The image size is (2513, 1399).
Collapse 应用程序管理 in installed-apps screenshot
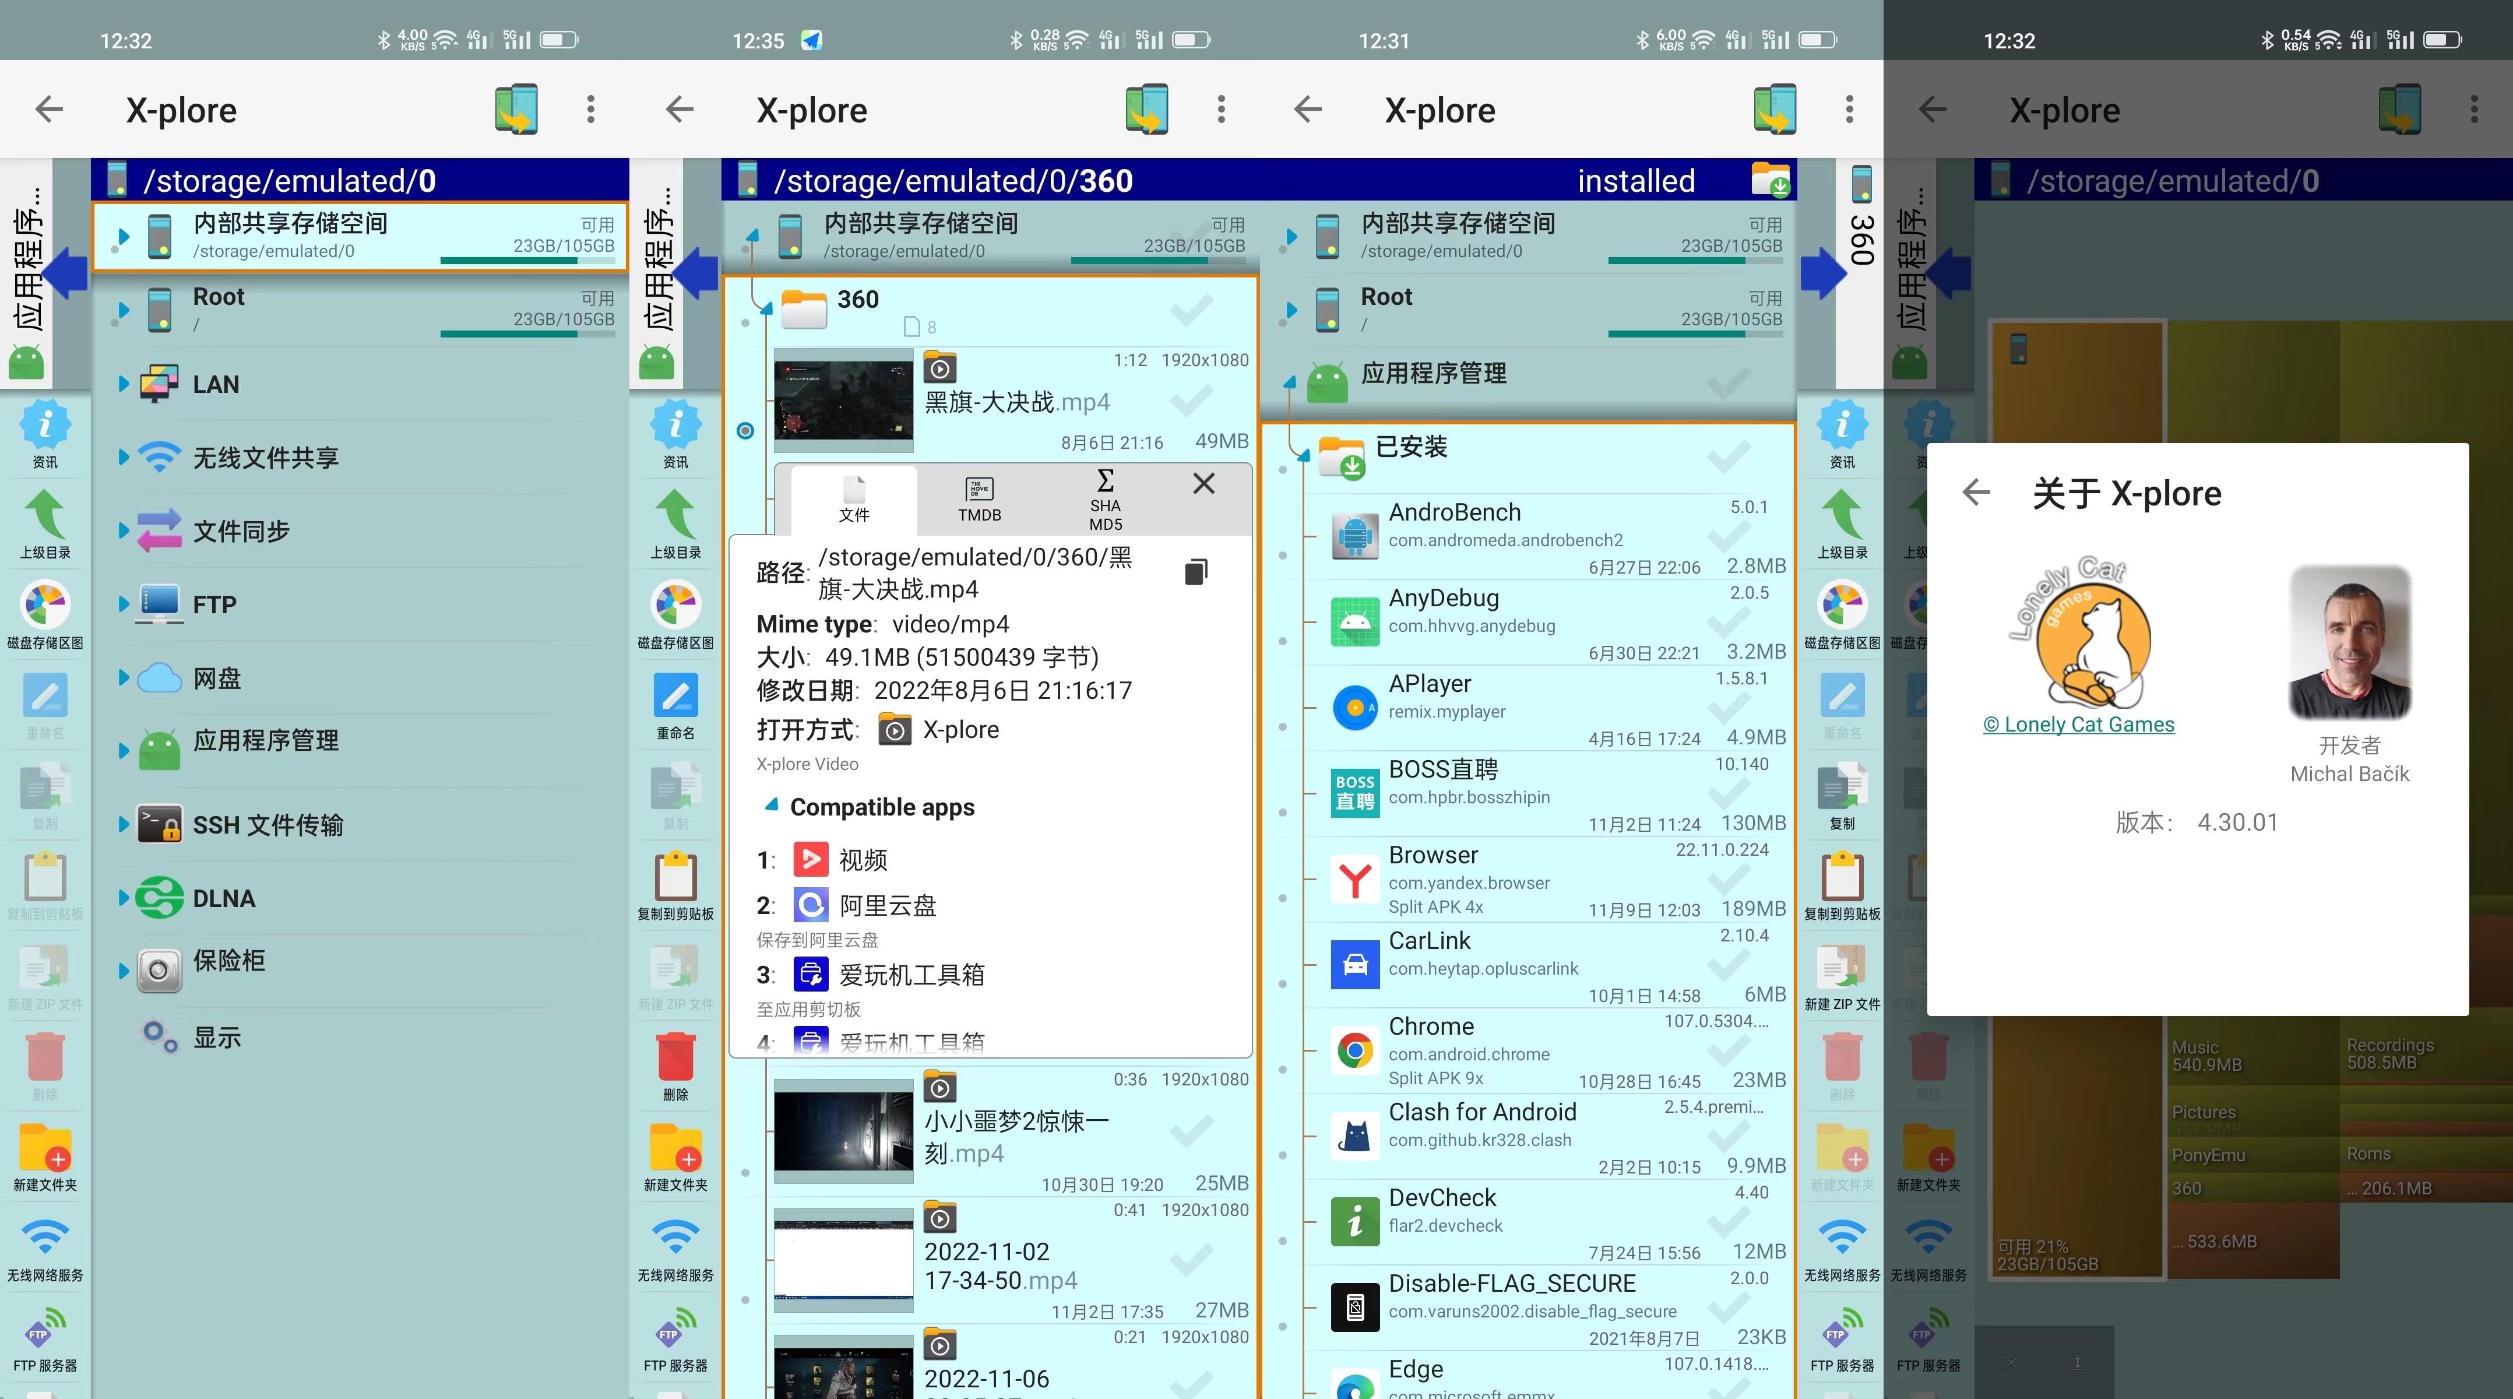pyautogui.click(x=1290, y=382)
